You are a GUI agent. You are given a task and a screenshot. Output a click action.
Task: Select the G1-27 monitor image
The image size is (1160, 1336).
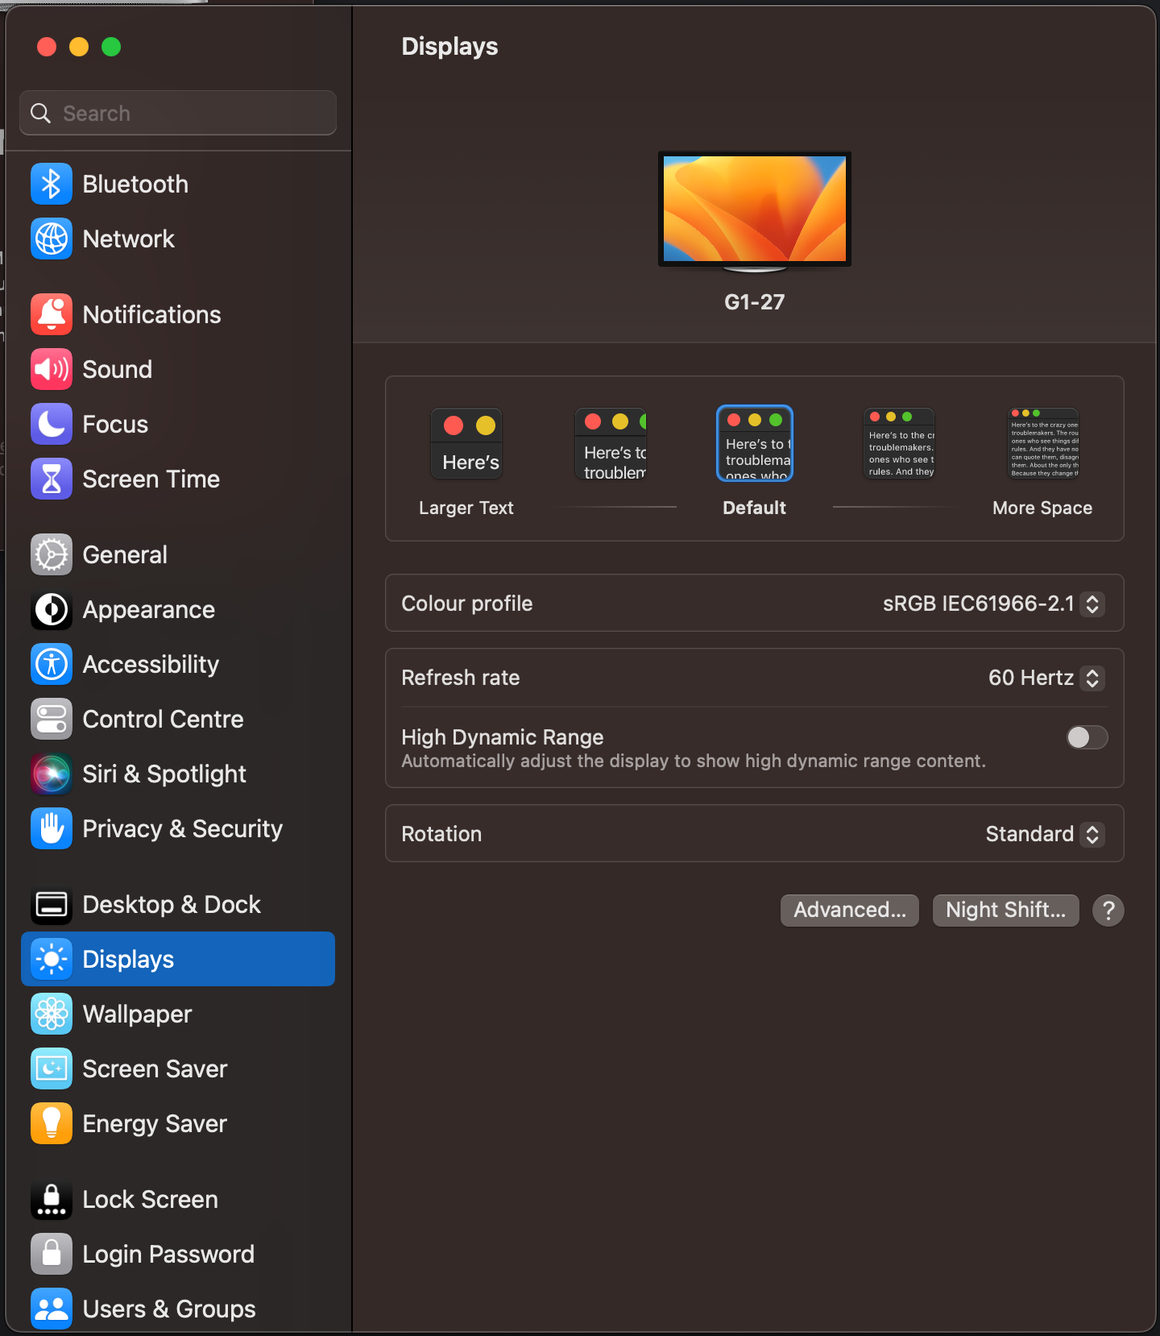(x=755, y=212)
